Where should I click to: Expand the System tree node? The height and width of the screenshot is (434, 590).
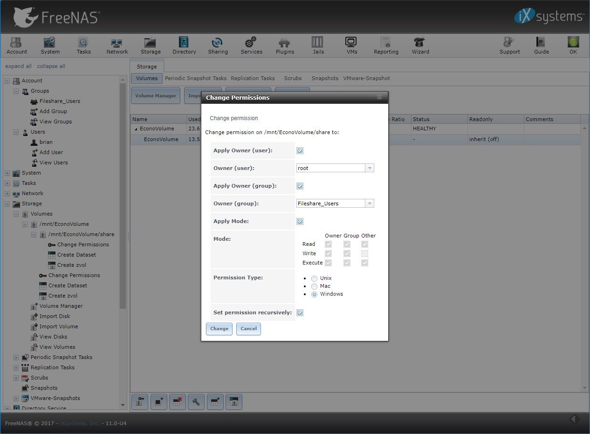pyautogui.click(x=7, y=173)
